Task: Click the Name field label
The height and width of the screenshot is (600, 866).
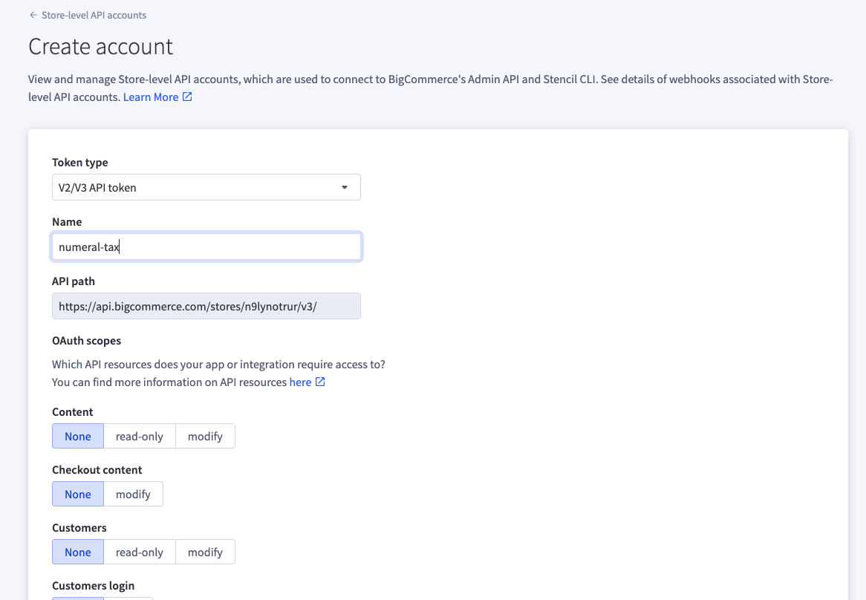Action: coord(67,222)
